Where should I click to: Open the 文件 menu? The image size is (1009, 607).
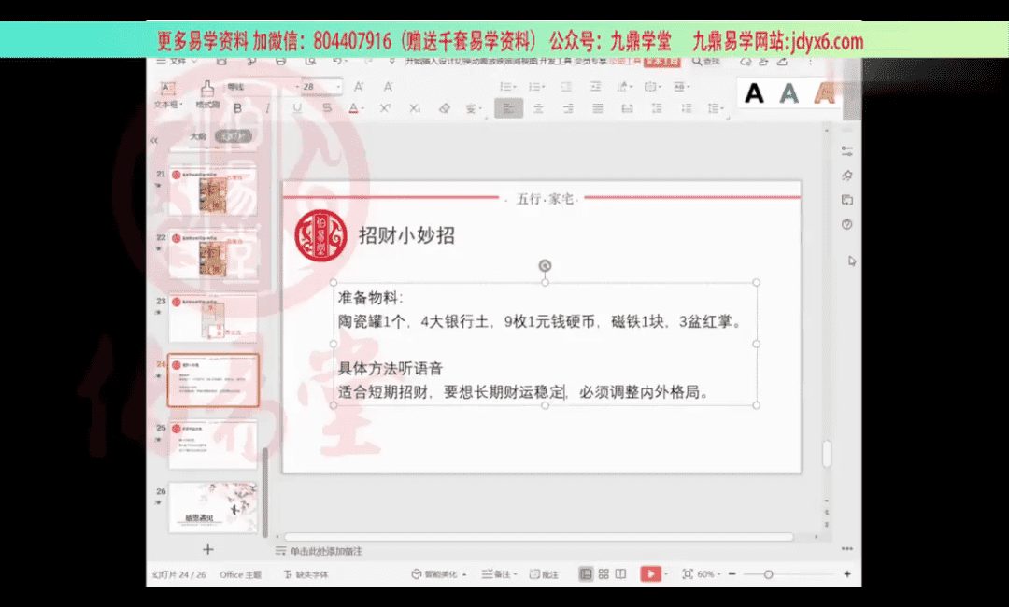coord(175,60)
